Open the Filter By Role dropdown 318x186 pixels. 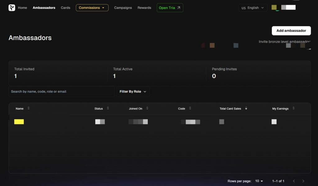coord(133,92)
